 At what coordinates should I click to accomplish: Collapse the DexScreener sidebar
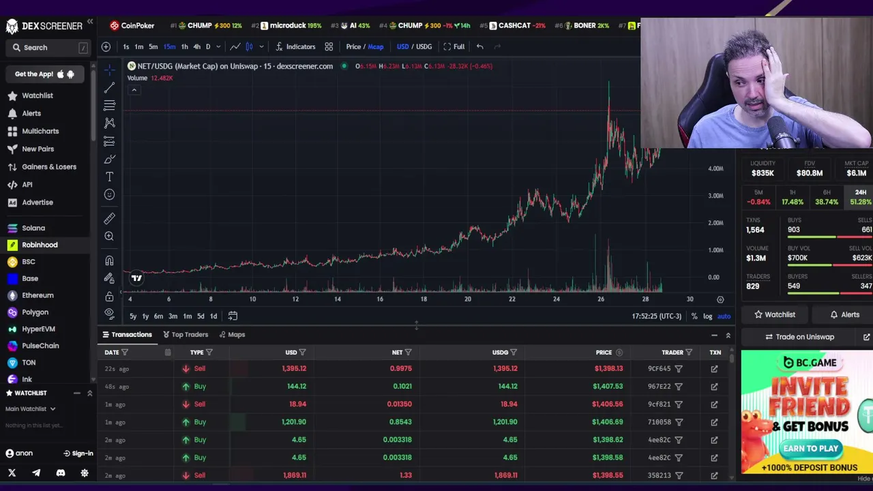[x=90, y=23]
